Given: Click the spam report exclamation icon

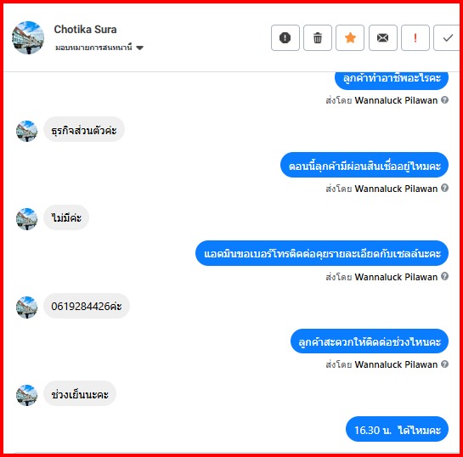Looking at the screenshot, I should click(x=285, y=37).
